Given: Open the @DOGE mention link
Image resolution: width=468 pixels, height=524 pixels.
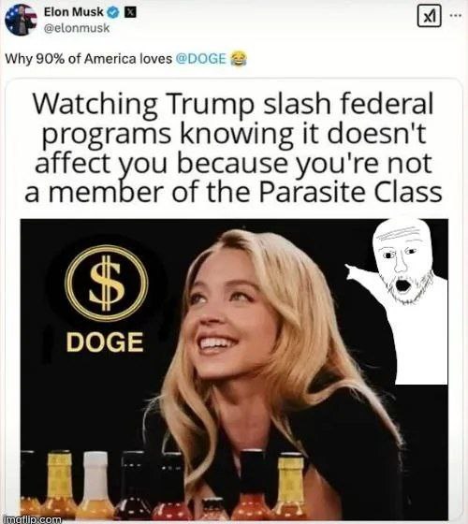Looking at the screenshot, I should pos(200,58).
